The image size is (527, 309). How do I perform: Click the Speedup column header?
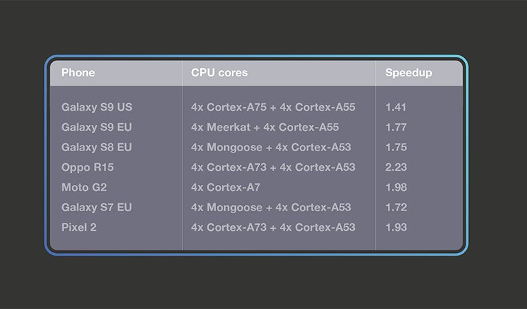408,73
